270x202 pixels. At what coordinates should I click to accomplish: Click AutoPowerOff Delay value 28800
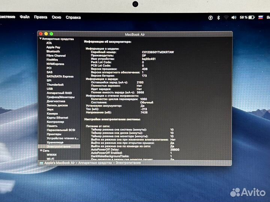[x=175, y=150]
